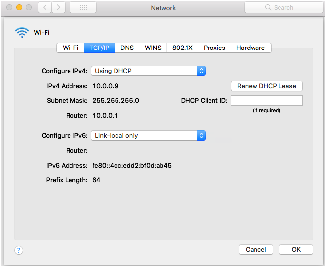The image size is (325, 266).
Task: Select the TCP/IP tab
Action: tap(99, 48)
